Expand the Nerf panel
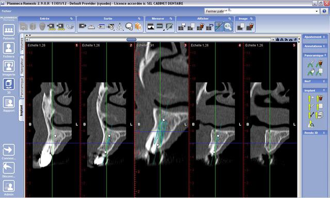 click(x=315, y=81)
